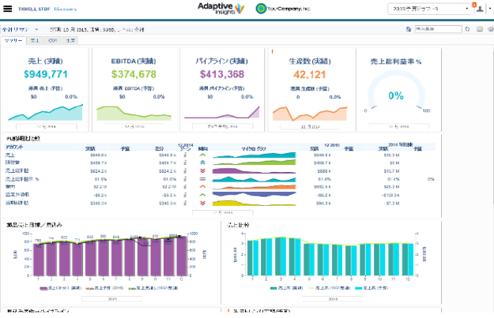The image size is (494, 318).
Task: Switch to the 生産 tab
Action: pos(71,39)
